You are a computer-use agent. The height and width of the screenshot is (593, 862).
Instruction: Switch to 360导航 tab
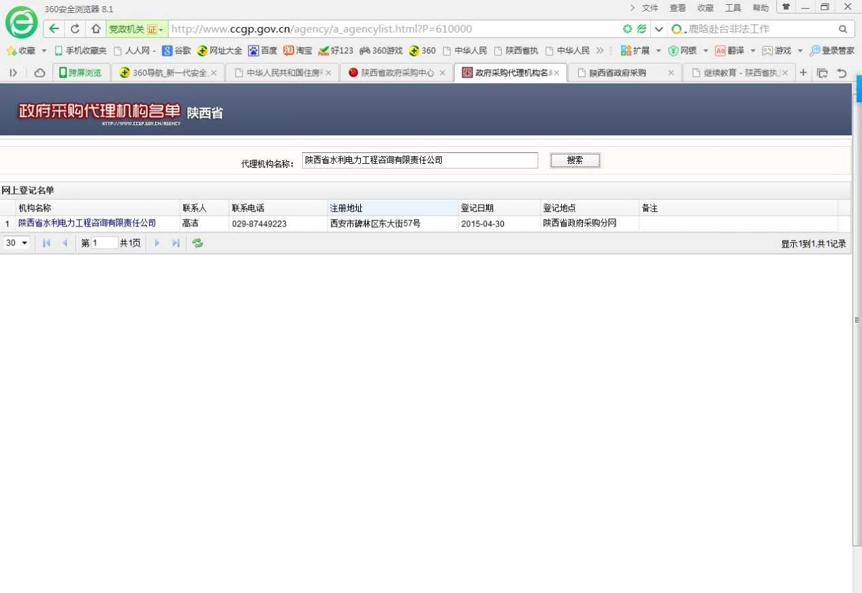pyautogui.click(x=167, y=73)
